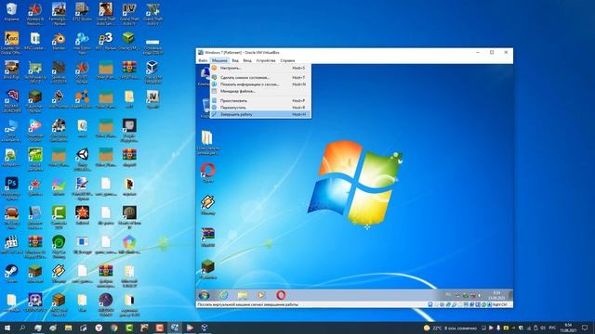Select the Steam shortcut on the host desktop
This screenshot has width=595, height=334.
click(11, 274)
